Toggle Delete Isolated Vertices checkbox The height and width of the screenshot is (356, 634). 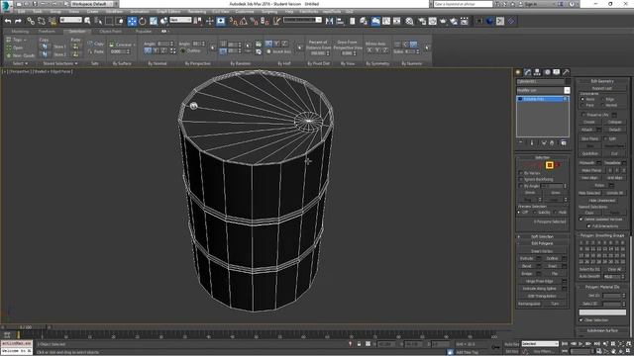coord(581,220)
